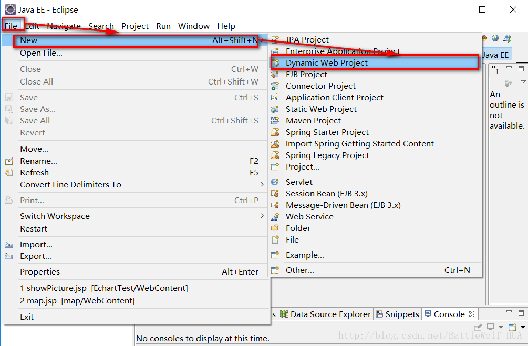
Task: Open the Outline view menu triangle
Action: 523,82
